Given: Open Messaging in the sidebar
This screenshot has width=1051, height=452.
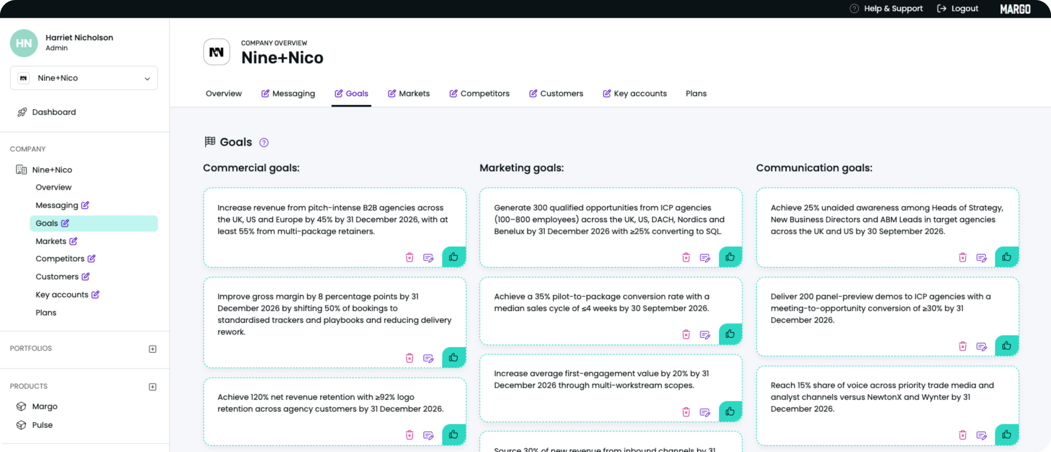Looking at the screenshot, I should [62, 205].
